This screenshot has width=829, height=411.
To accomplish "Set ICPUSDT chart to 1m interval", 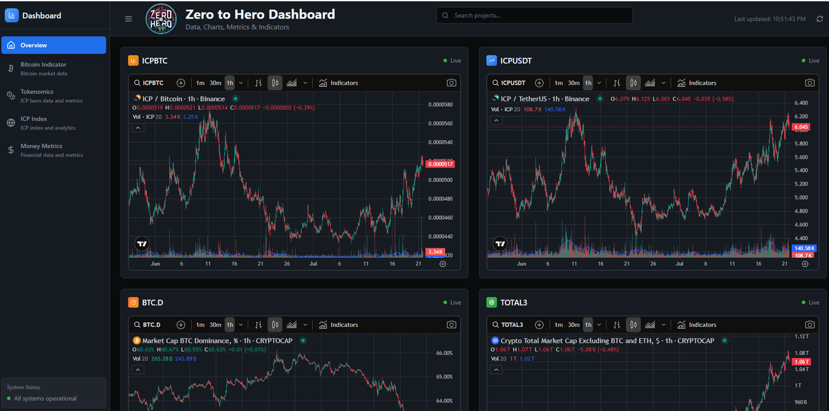I will point(558,83).
